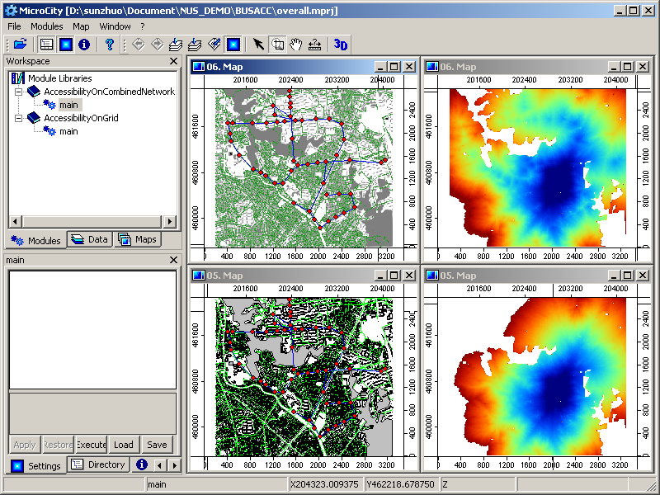
Task: Switch to the Maps tab
Action: [x=137, y=239]
